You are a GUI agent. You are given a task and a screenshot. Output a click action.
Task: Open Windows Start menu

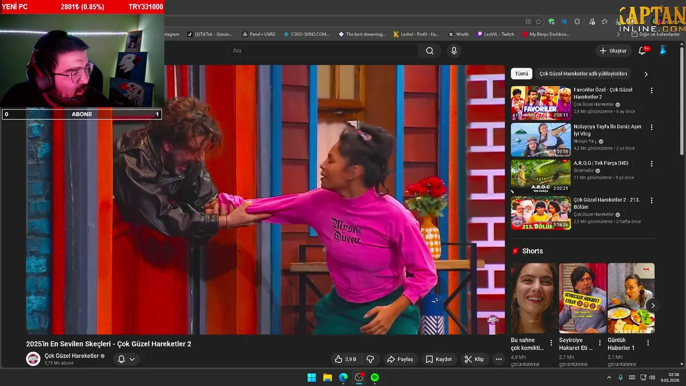click(x=311, y=377)
